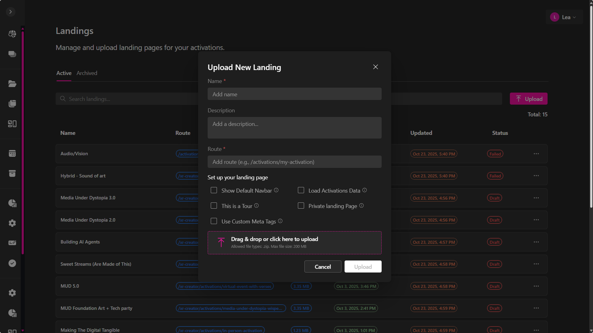Click info icon next to Private landing Page
This screenshot has height=333, width=593.
click(362, 206)
